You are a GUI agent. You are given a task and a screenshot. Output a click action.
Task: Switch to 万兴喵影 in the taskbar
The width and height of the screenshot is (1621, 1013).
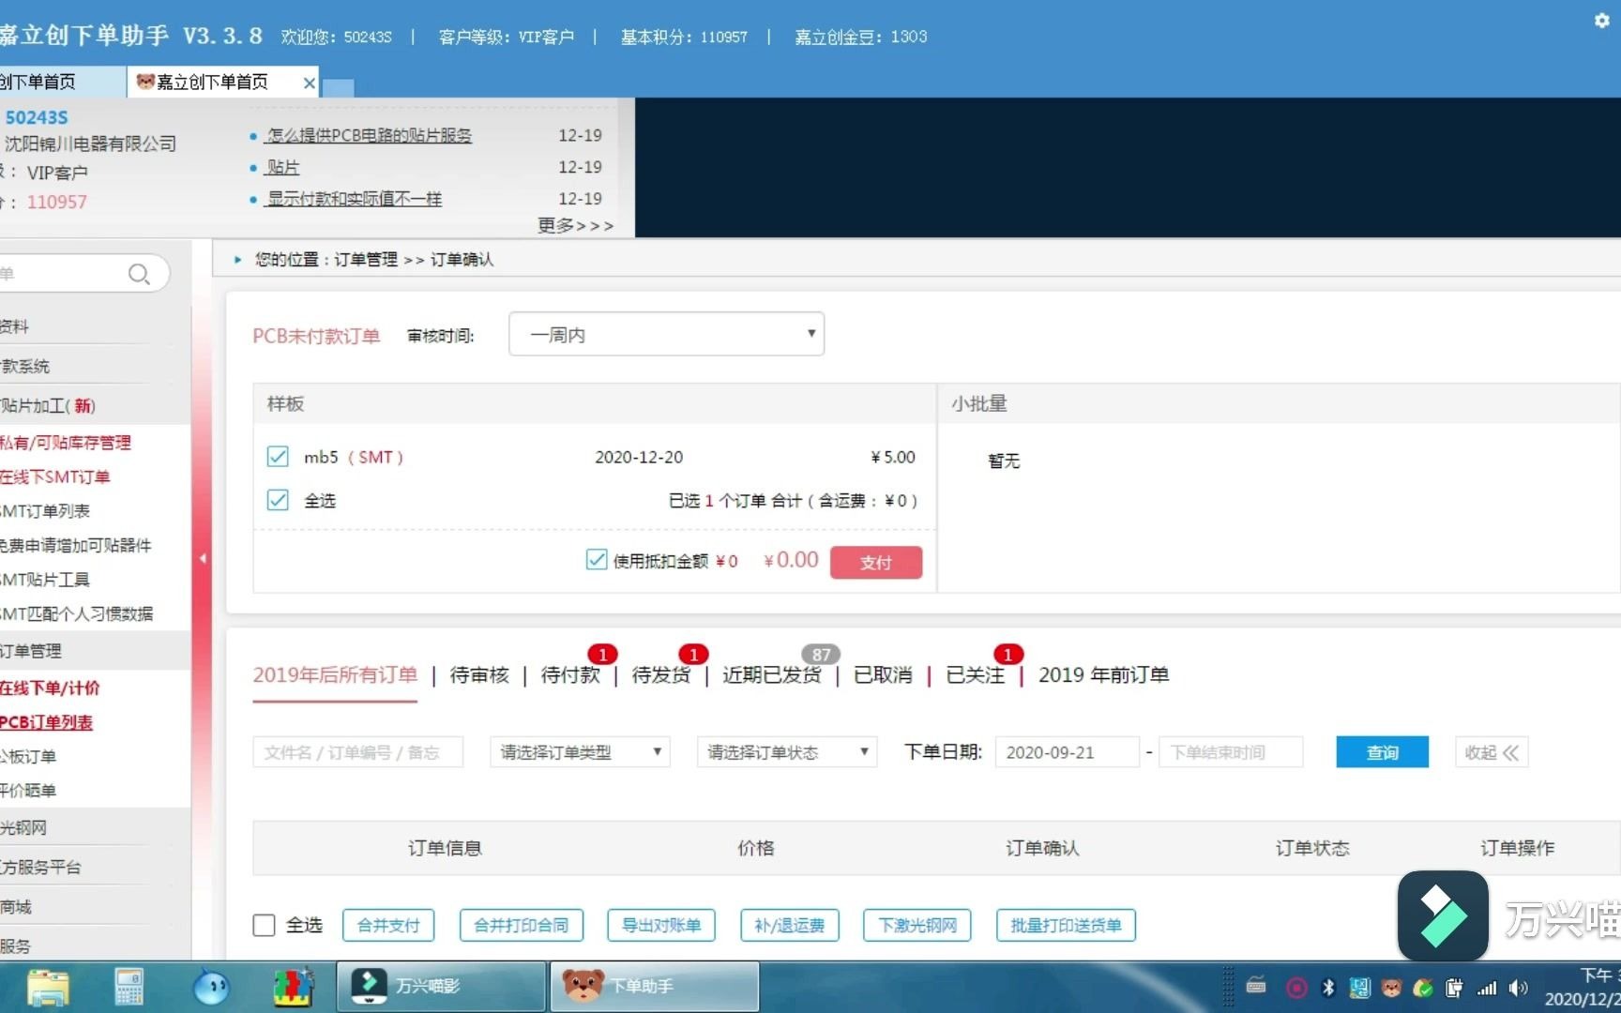[441, 987]
